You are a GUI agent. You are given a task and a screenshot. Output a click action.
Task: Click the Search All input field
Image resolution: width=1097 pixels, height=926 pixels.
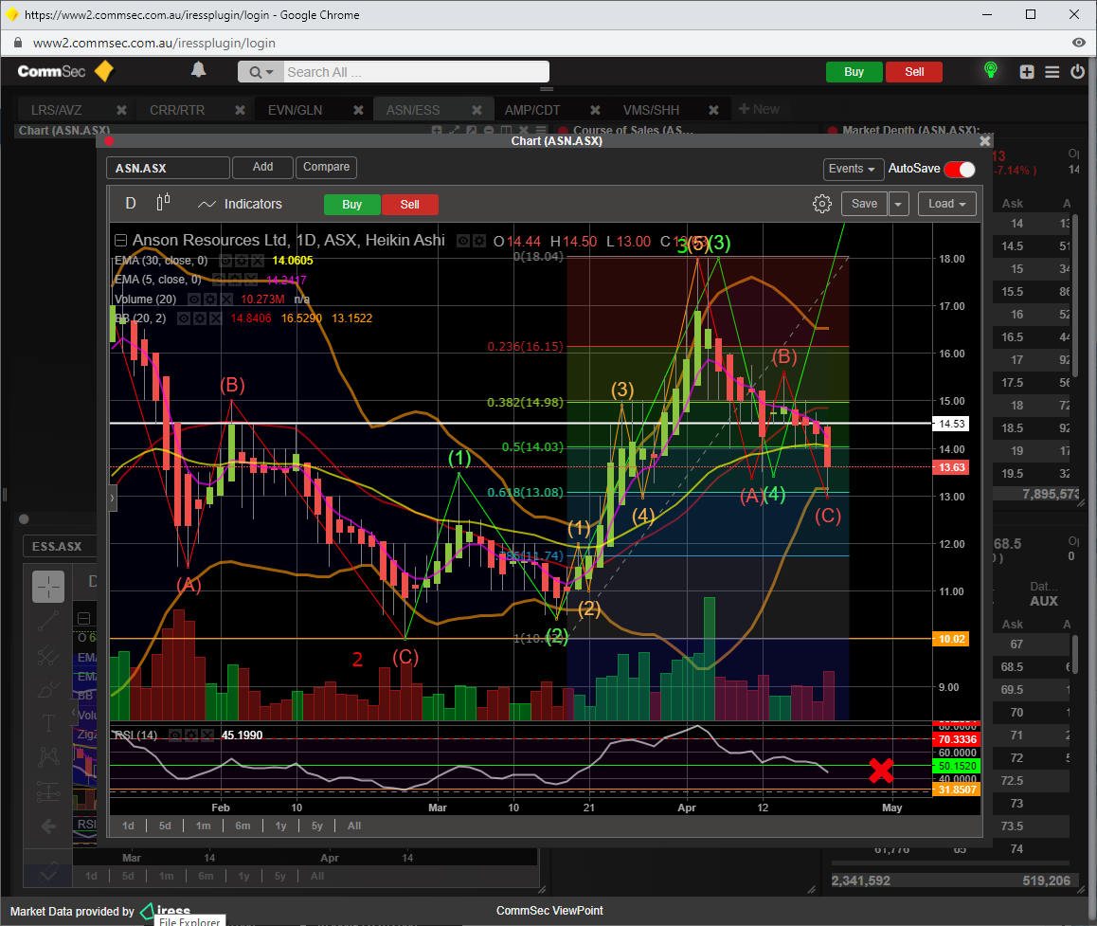pyautogui.click(x=416, y=72)
